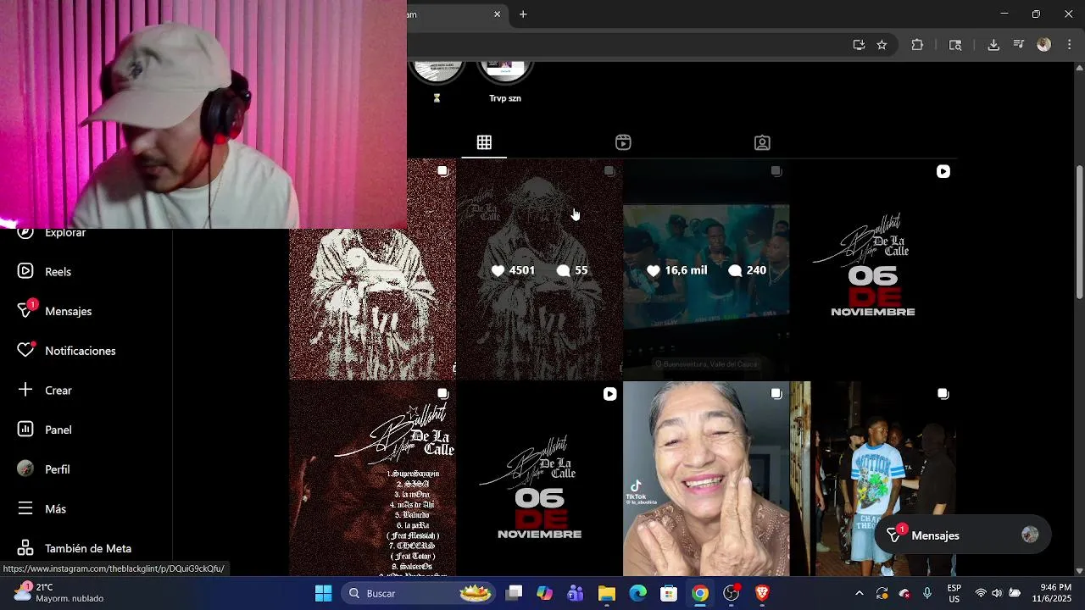Open Mensajes in the Instagram sidebar
The width and height of the screenshot is (1085, 610).
point(55,311)
